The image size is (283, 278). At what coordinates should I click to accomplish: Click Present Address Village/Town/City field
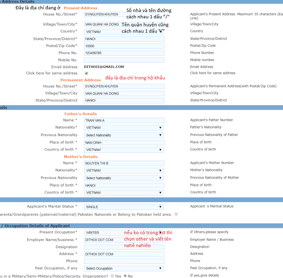[124, 24]
